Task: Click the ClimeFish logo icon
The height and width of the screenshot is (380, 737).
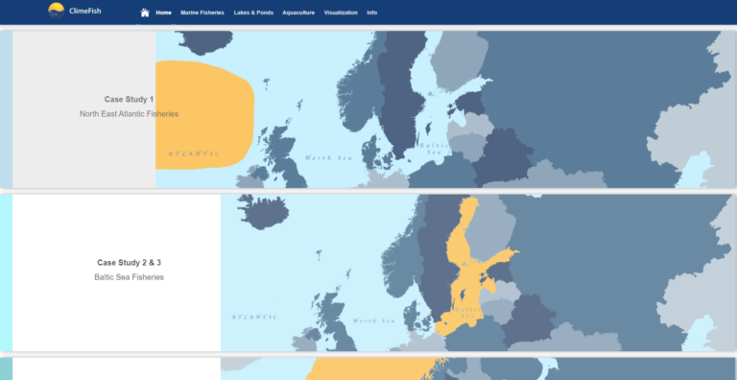Action: (x=57, y=11)
